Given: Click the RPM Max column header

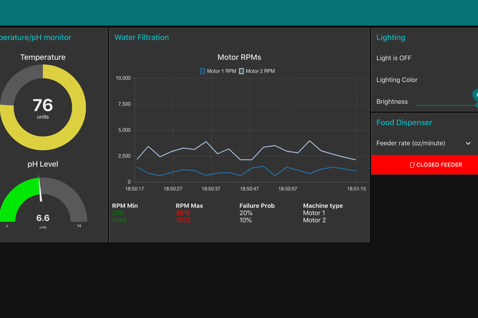Looking at the screenshot, I should (x=189, y=206).
